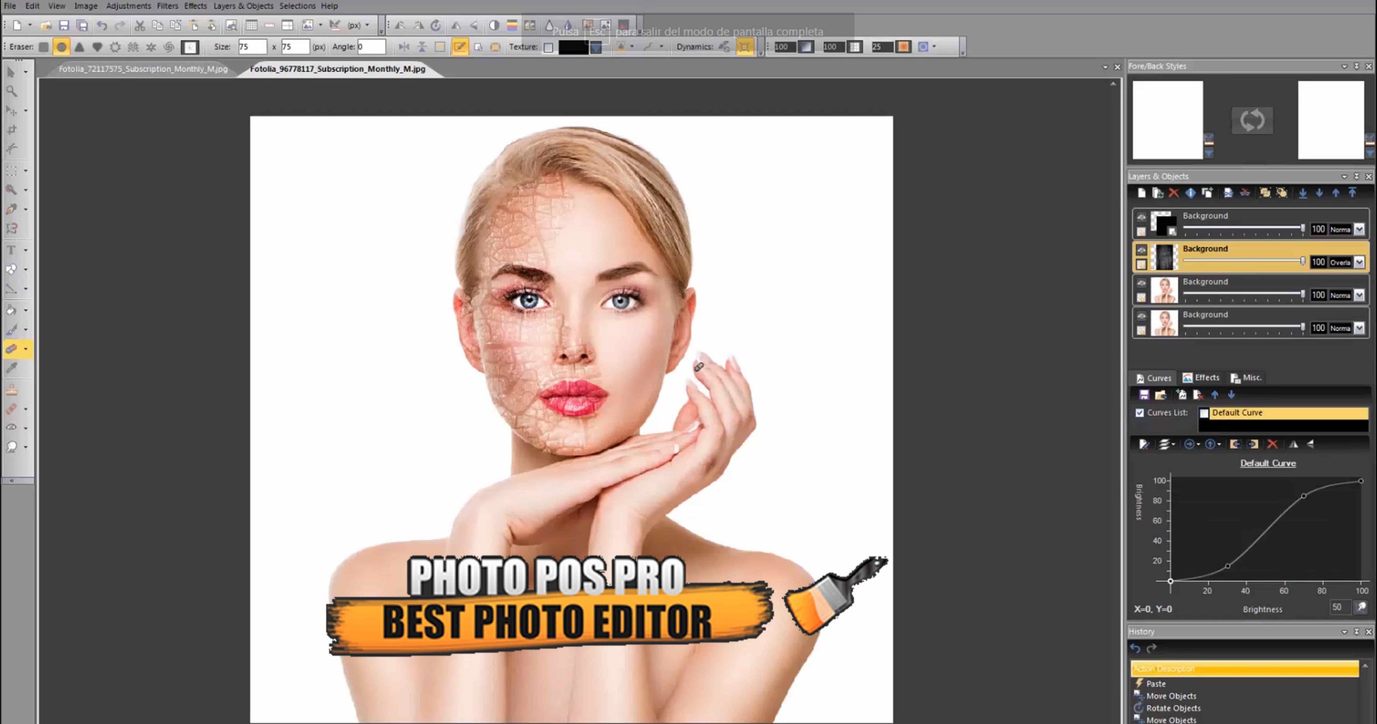Delete layer with red X icon
Image resolution: width=1377 pixels, height=724 pixels.
(1174, 193)
